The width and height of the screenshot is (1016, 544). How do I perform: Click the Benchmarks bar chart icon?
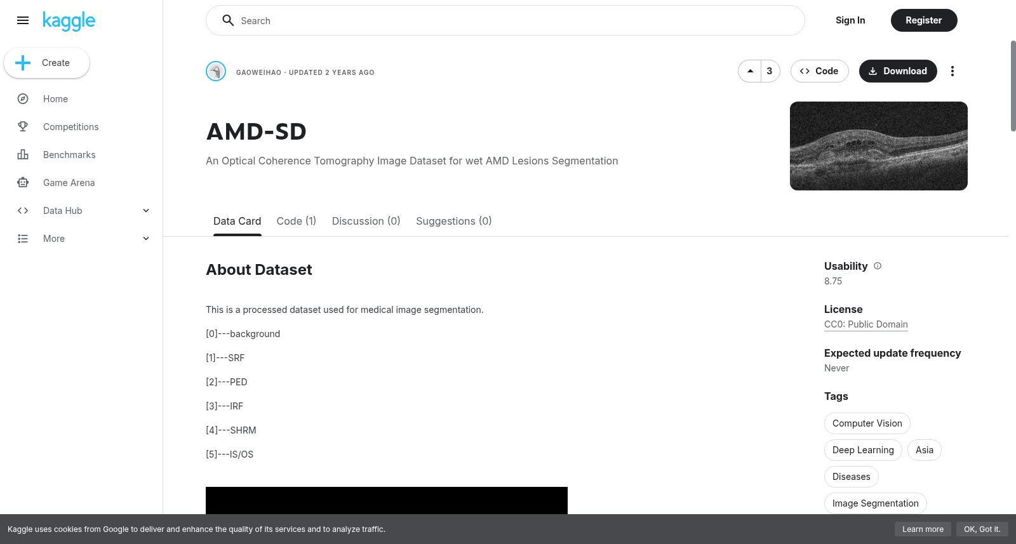[x=23, y=155]
